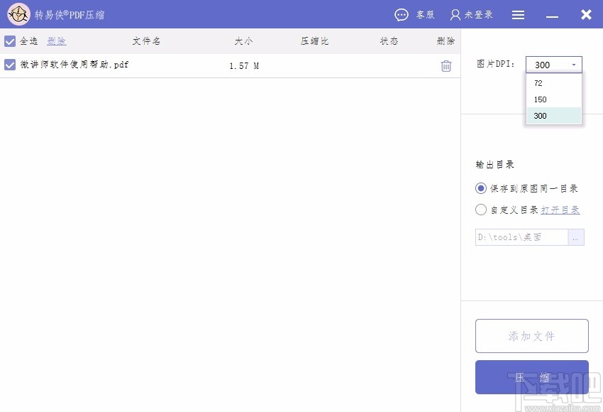
Task: Toggle the 全选 select-all checkbox
Action: click(9, 41)
